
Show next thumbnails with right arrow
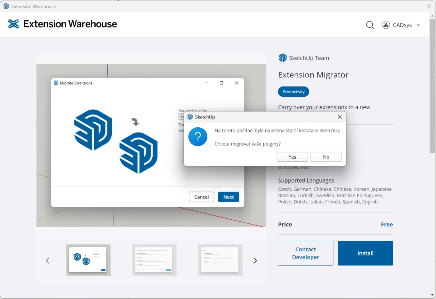[255, 261]
